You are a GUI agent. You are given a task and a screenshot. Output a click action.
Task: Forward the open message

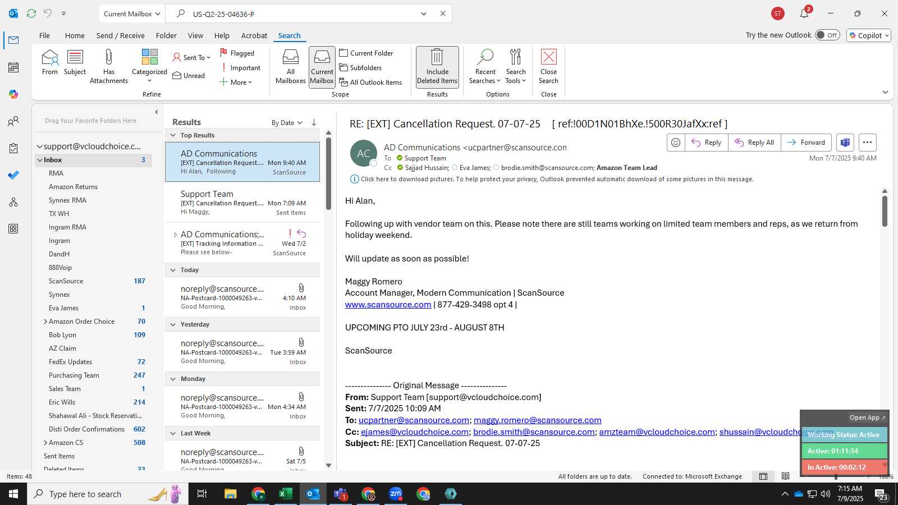pyautogui.click(x=806, y=143)
